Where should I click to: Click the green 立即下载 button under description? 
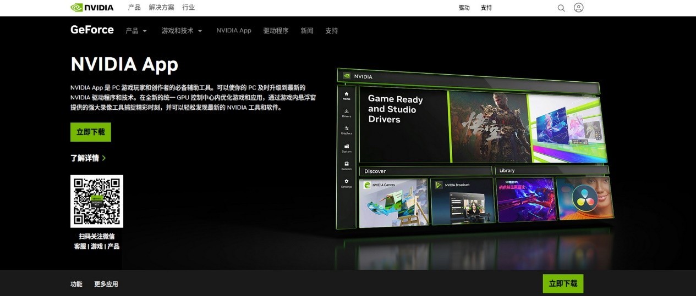pyautogui.click(x=91, y=132)
